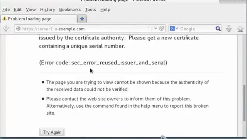Open the File menu
Viewport: 247px width, 139px height.
[6, 10]
